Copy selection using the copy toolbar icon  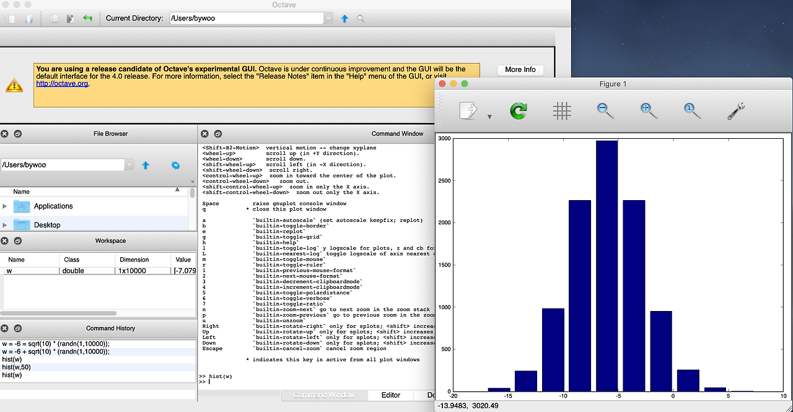[55, 19]
